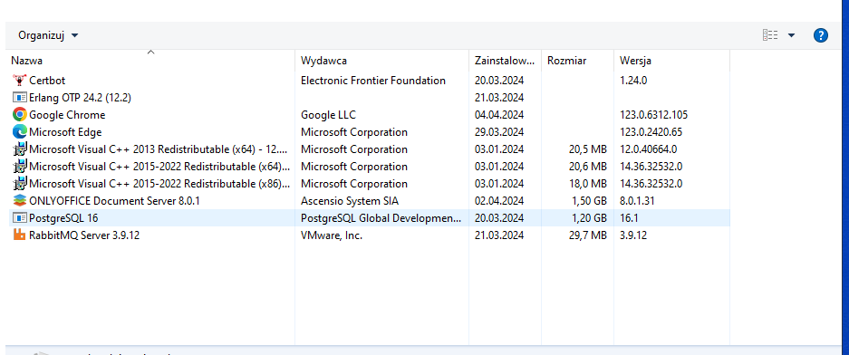Sort by the Nazwa column header
The width and height of the screenshot is (849, 355).
tap(151, 61)
